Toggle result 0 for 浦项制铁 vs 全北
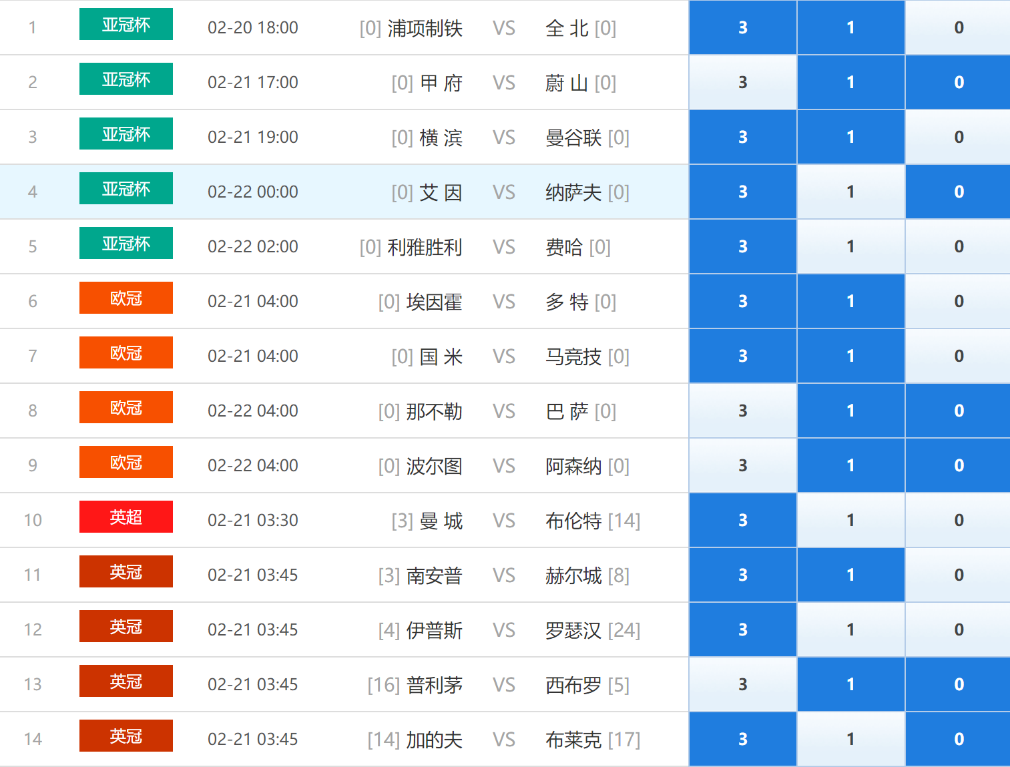Viewport: 1010px width, 767px height. (x=959, y=27)
